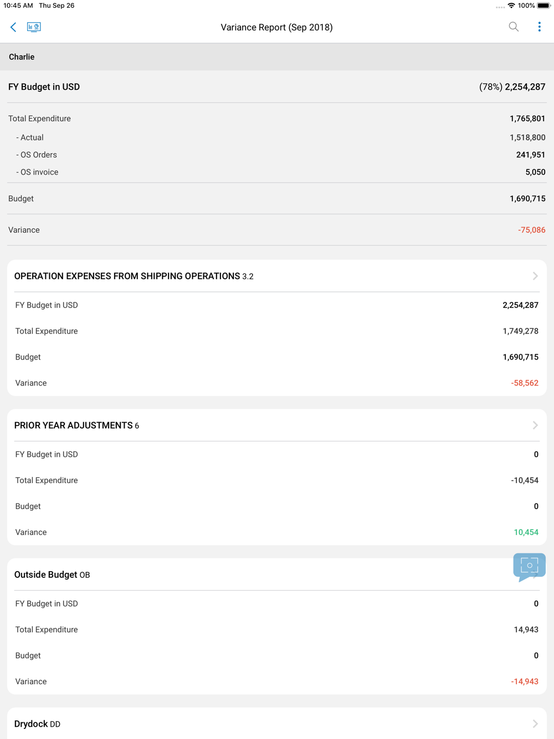Expand the Drydock section chevron
554x739 pixels.
535,723
